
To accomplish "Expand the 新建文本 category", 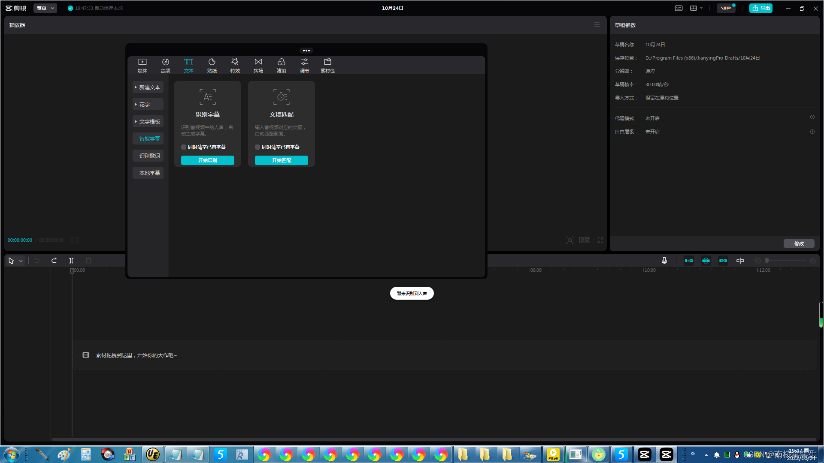I will coord(148,87).
